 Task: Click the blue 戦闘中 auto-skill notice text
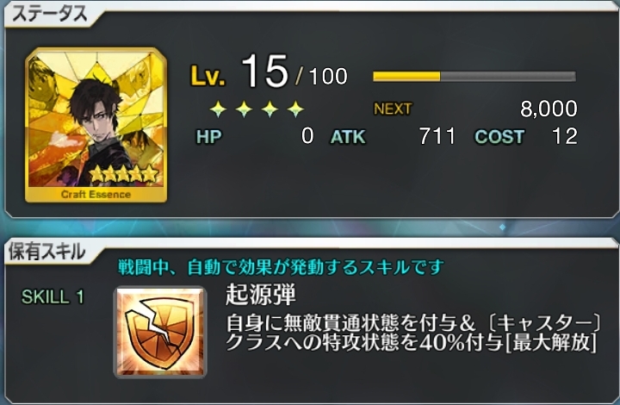281,267
